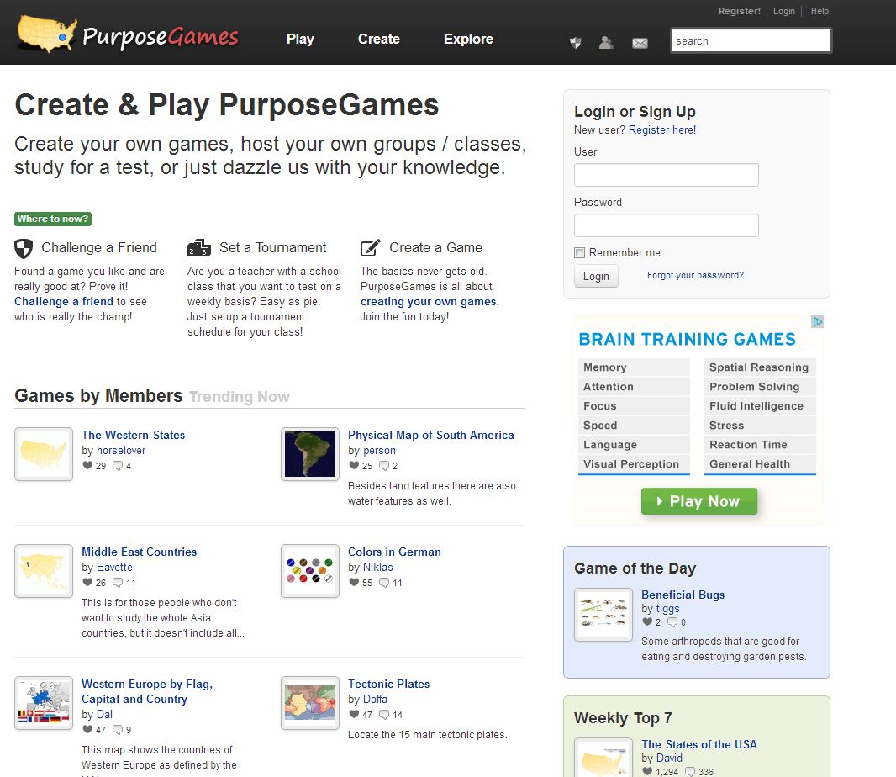
Task: Follow the Forgot your password? link
Action: pyautogui.click(x=695, y=275)
